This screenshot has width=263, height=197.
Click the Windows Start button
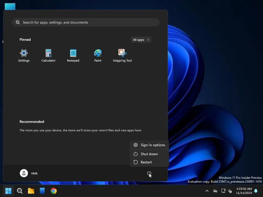[x=8, y=191]
